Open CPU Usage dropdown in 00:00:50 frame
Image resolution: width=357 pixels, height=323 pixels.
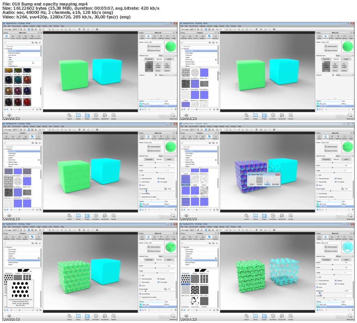click(x=15, y=29)
